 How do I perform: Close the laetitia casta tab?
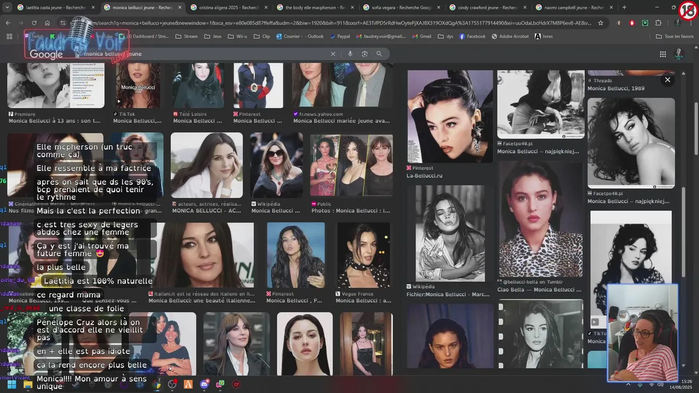(x=93, y=8)
